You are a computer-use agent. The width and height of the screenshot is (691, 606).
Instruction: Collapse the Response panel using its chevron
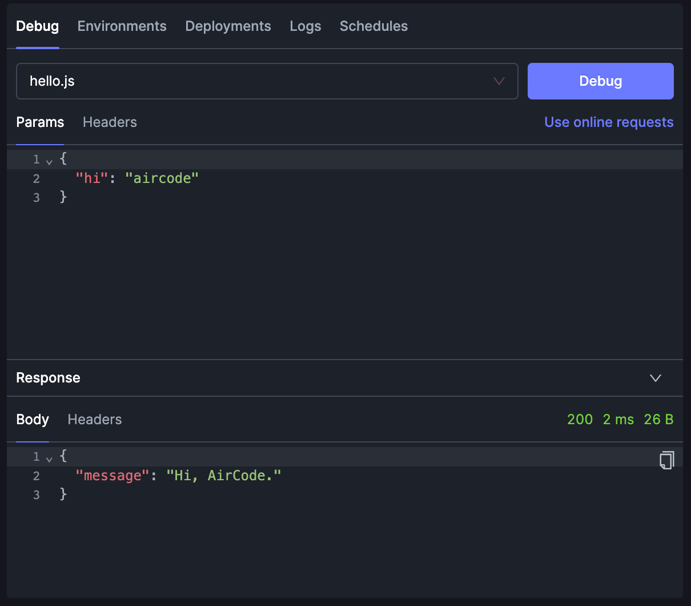click(x=656, y=378)
